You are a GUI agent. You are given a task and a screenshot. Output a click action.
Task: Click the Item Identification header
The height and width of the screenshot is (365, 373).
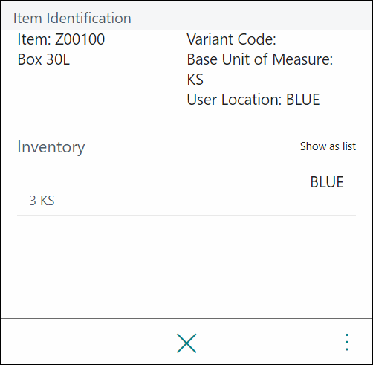[x=72, y=18]
